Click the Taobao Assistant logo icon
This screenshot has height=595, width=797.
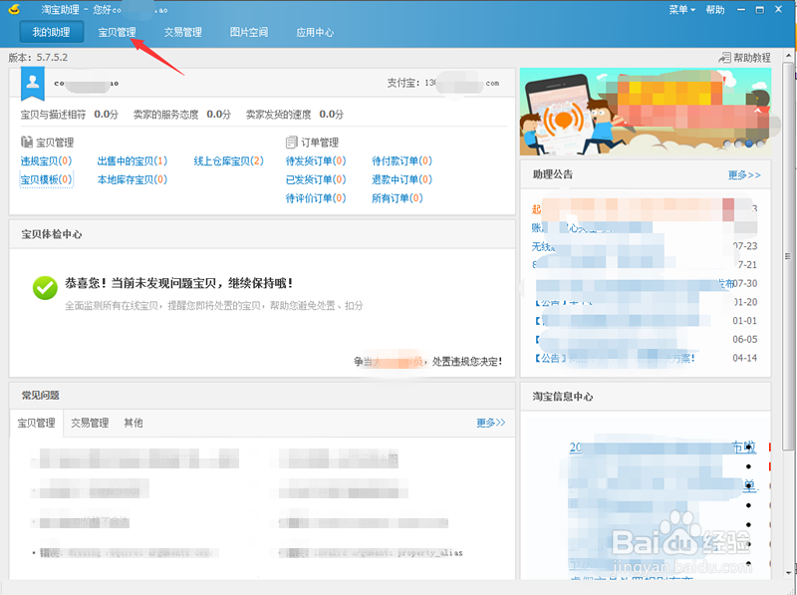point(14,9)
